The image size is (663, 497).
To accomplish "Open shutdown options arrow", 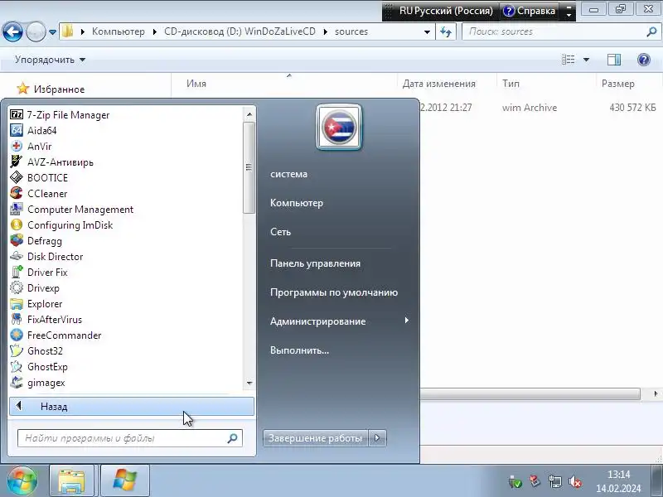I will coord(377,438).
